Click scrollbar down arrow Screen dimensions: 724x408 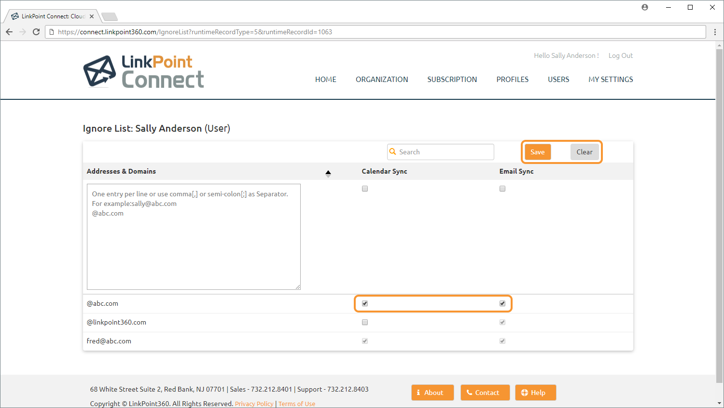[720, 403]
